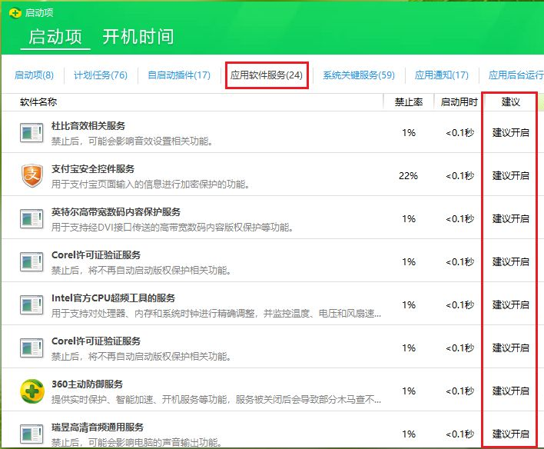Select the 自启动插件(17) tab
This screenshot has width=544, height=449.
(x=178, y=75)
